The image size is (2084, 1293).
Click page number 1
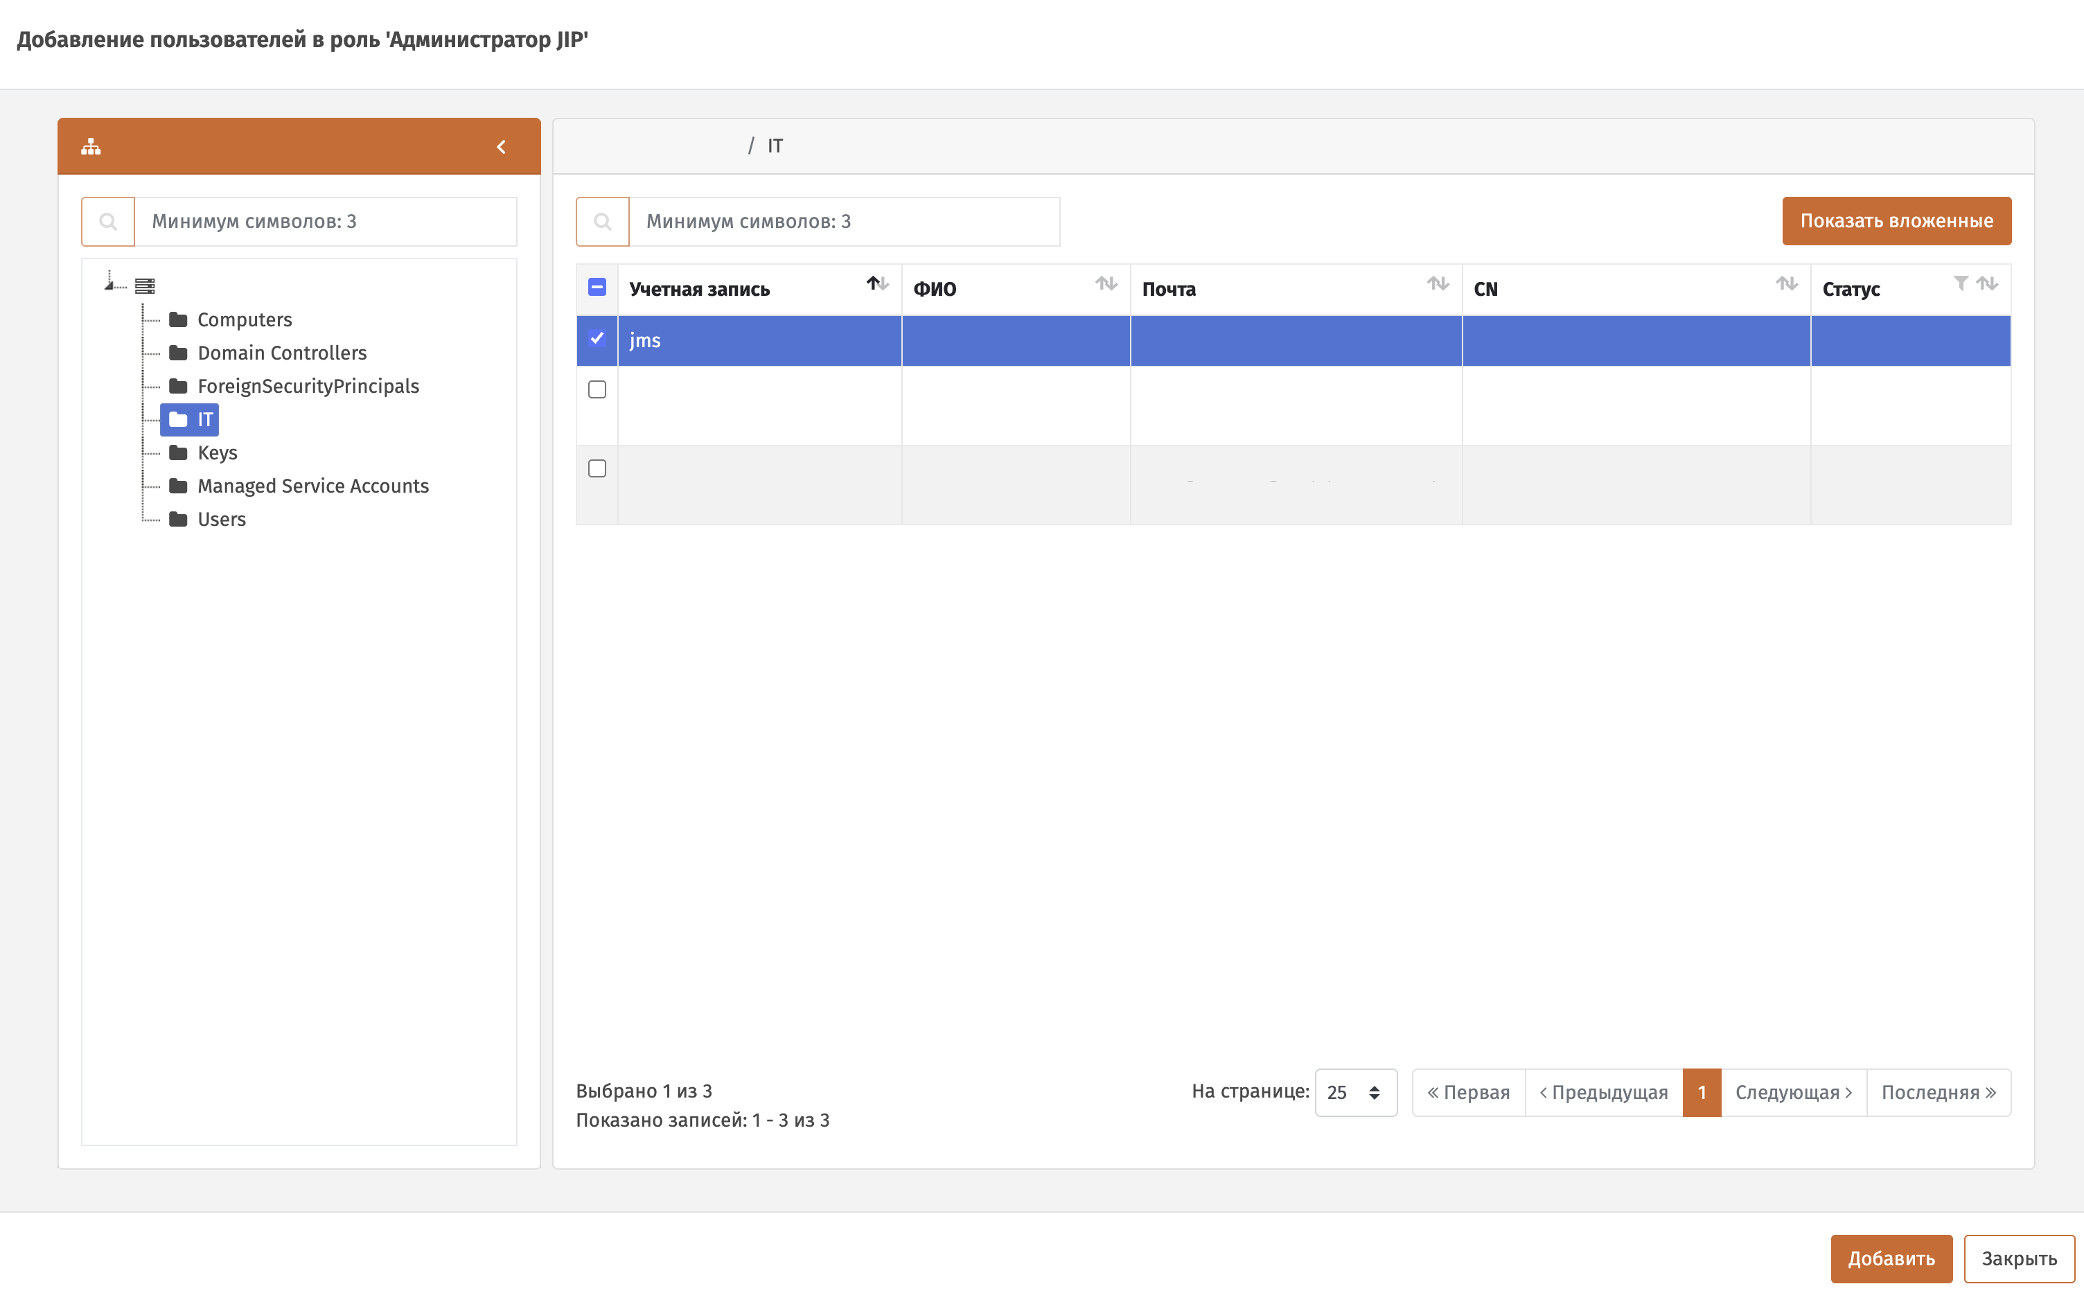[1701, 1092]
